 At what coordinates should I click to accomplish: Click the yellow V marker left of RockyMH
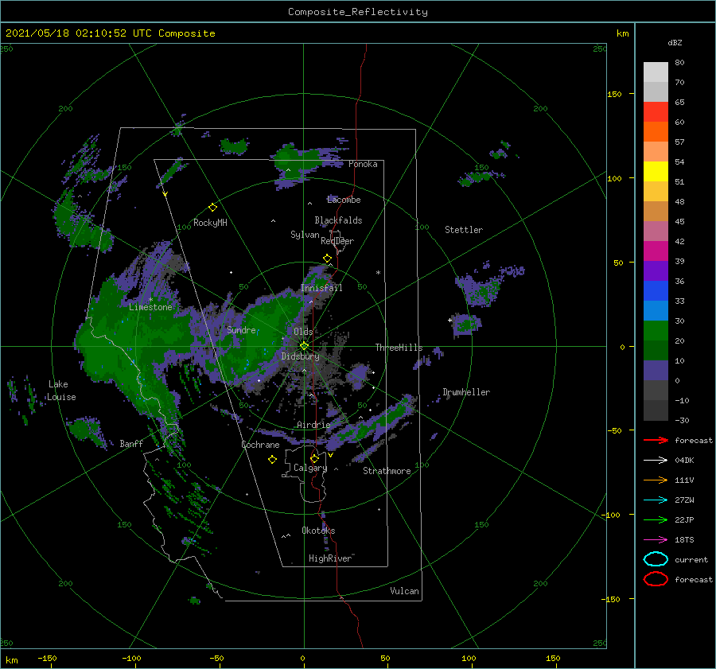(165, 194)
